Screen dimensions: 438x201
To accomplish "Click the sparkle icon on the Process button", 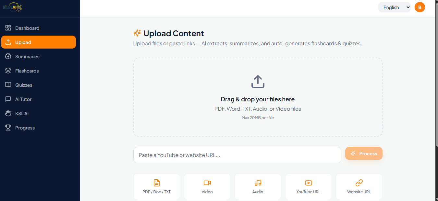I will (x=353, y=154).
